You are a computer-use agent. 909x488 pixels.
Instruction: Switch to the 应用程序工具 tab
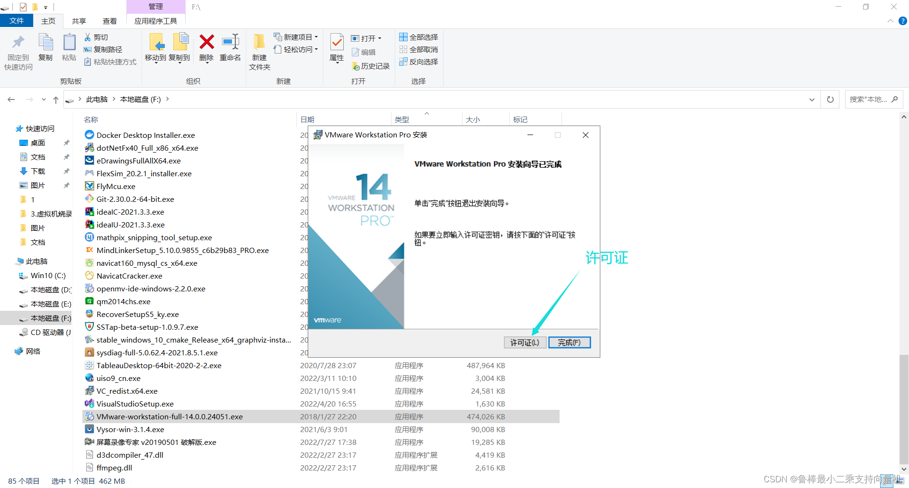point(156,21)
